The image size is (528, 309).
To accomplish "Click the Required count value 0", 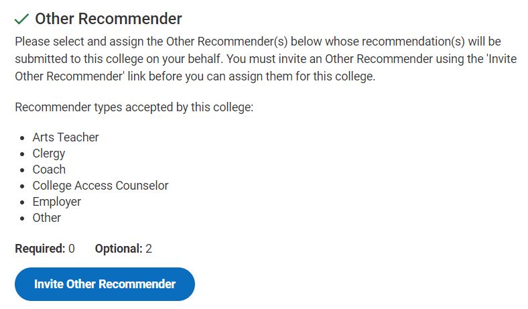I will [72, 249].
